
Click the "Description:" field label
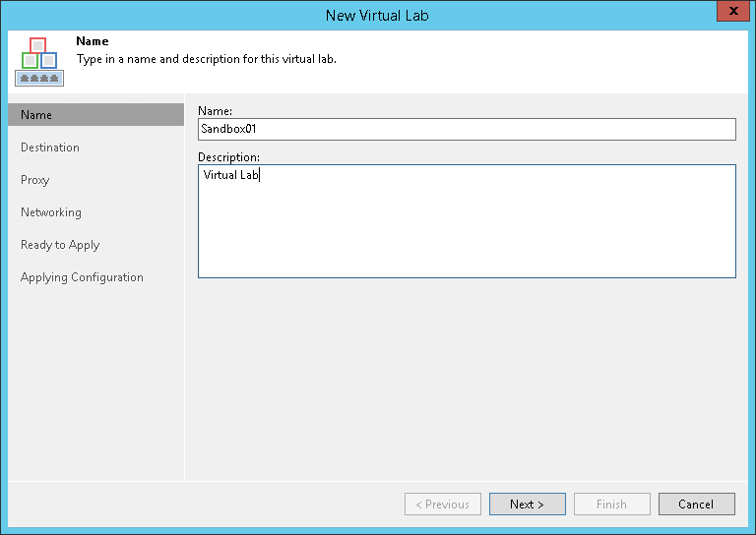(228, 157)
